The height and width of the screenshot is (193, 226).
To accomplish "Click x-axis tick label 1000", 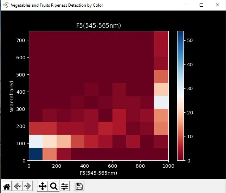I will point(168,166).
